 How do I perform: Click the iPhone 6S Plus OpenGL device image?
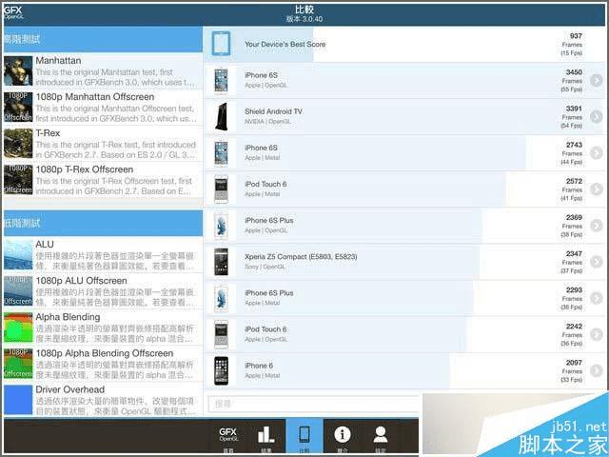click(221, 226)
